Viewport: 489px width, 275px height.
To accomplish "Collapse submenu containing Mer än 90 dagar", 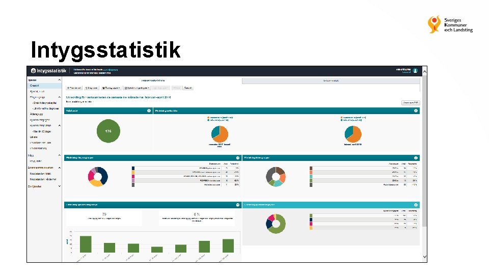I will coord(59,126).
